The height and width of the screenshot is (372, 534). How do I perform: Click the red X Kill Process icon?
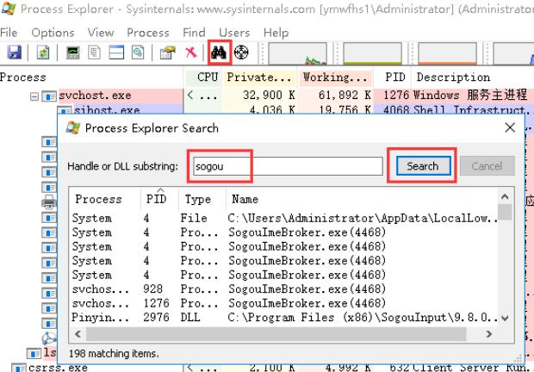point(191,53)
